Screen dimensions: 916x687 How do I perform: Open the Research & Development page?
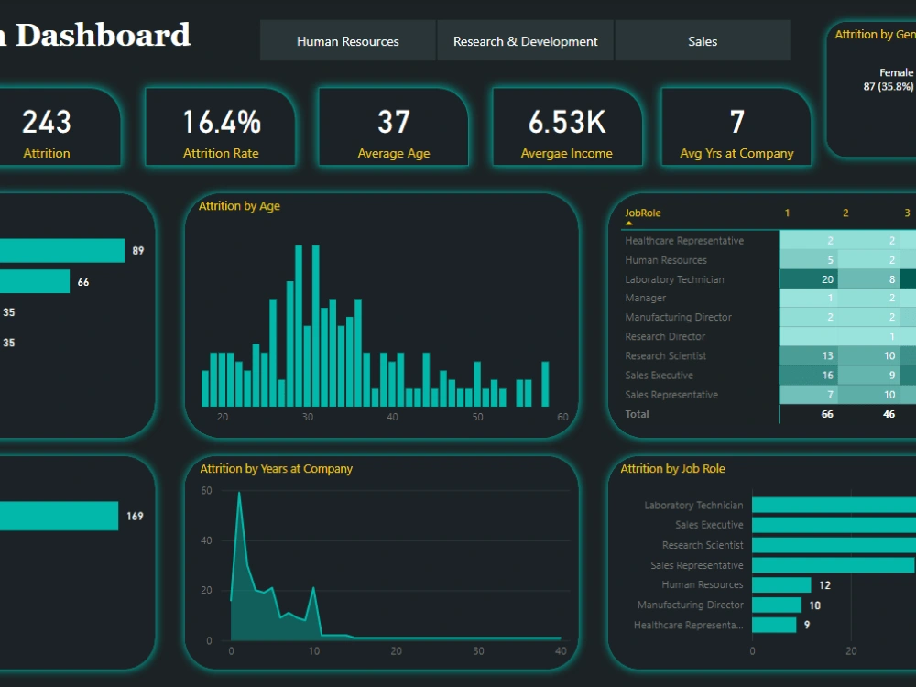(x=525, y=40)
